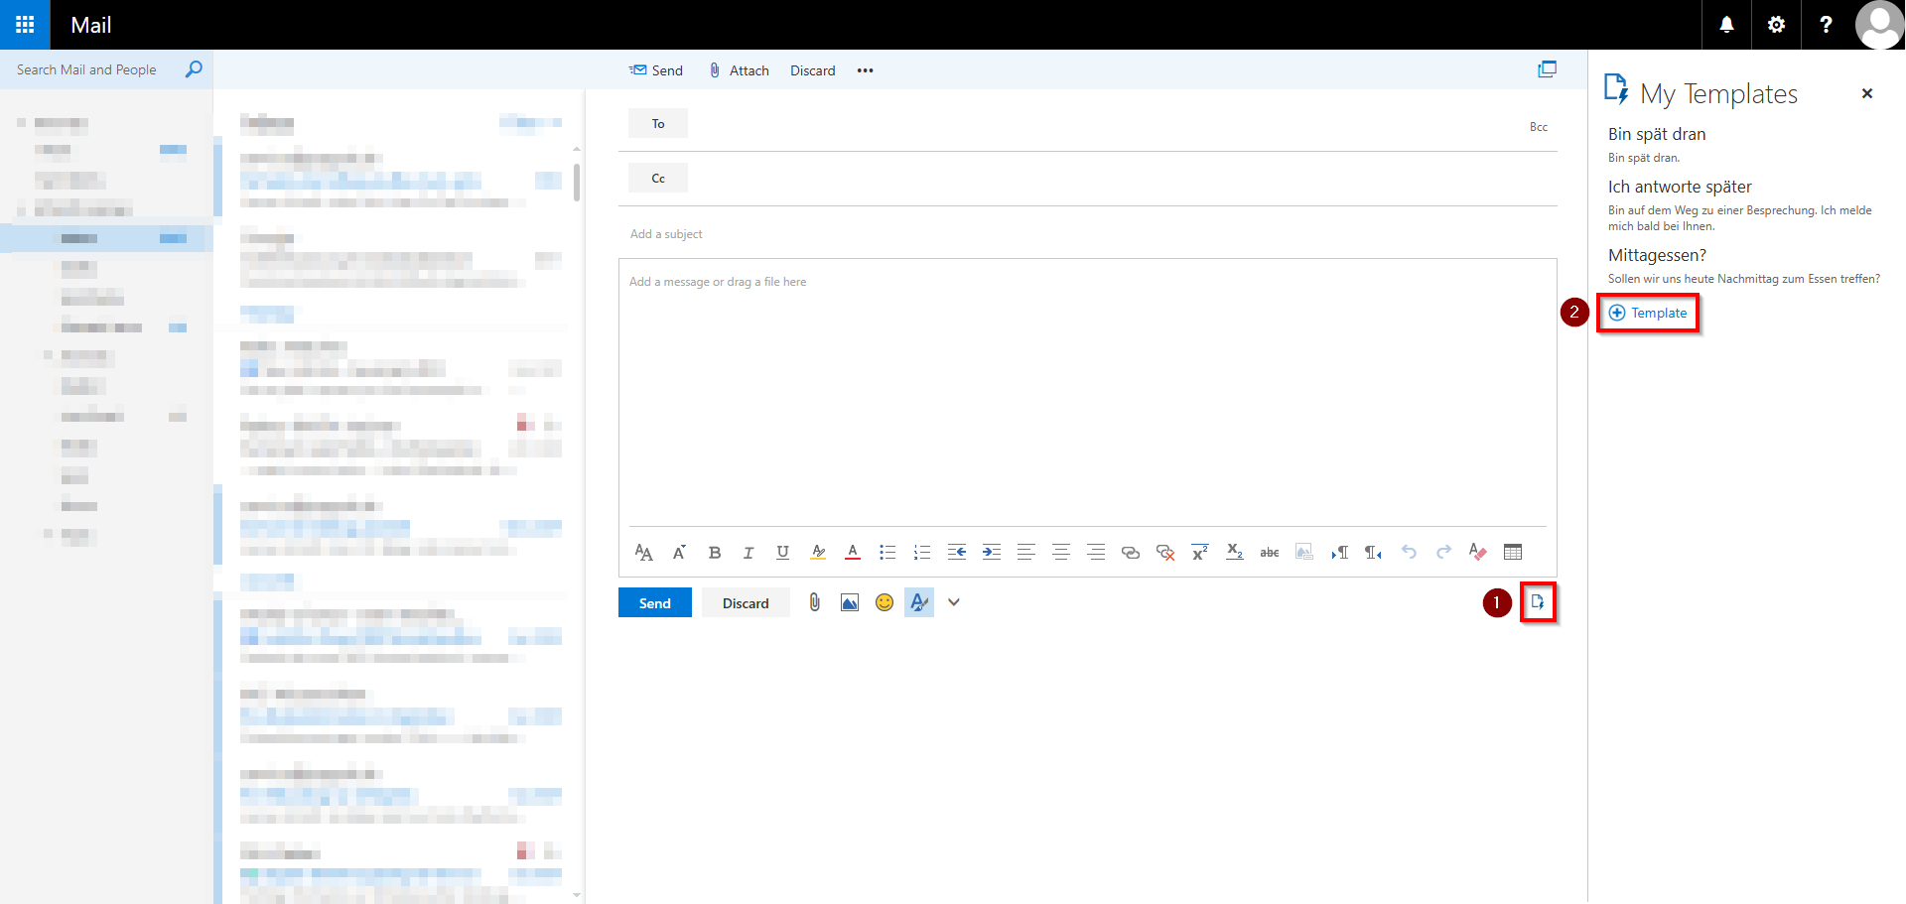Add a new template with +Template
Image resolution: width=1906 pixels, height=904 pixels.
(x=1648, y=312)
